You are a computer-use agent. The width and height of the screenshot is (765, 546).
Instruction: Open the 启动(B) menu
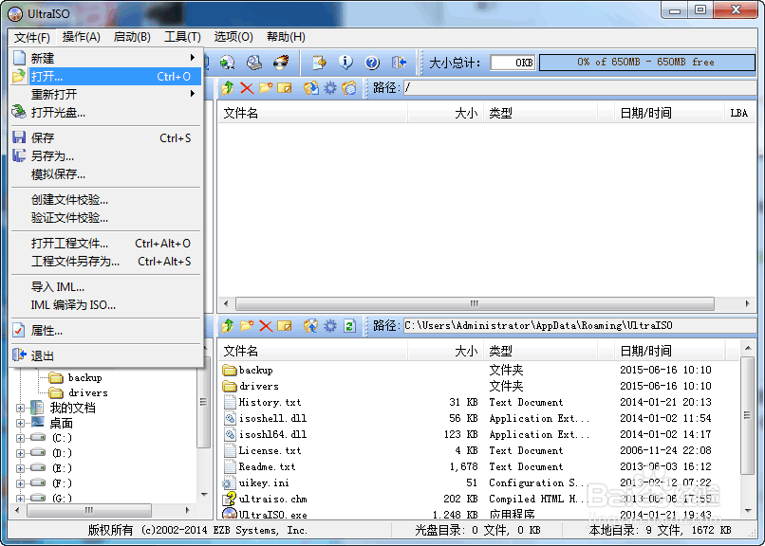(x=132, y=37)
